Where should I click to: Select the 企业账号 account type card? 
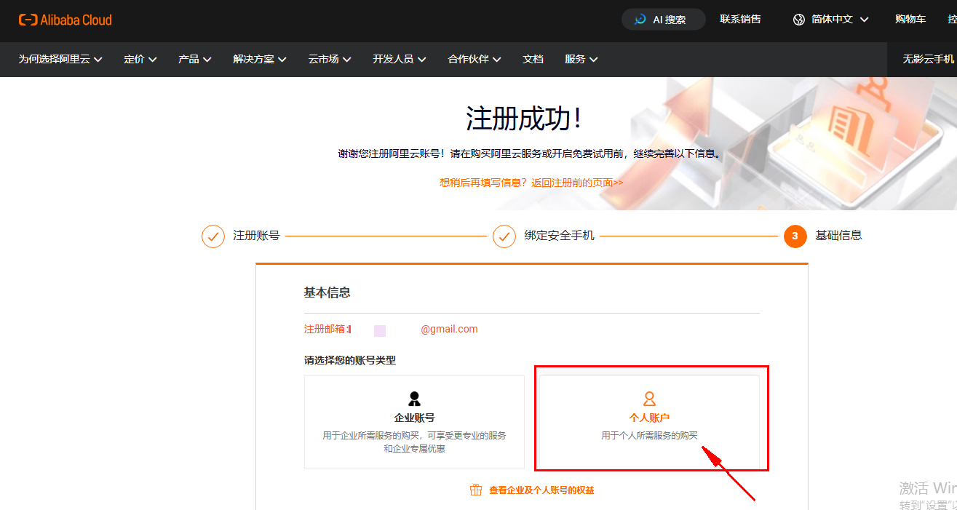pos(414,422)
